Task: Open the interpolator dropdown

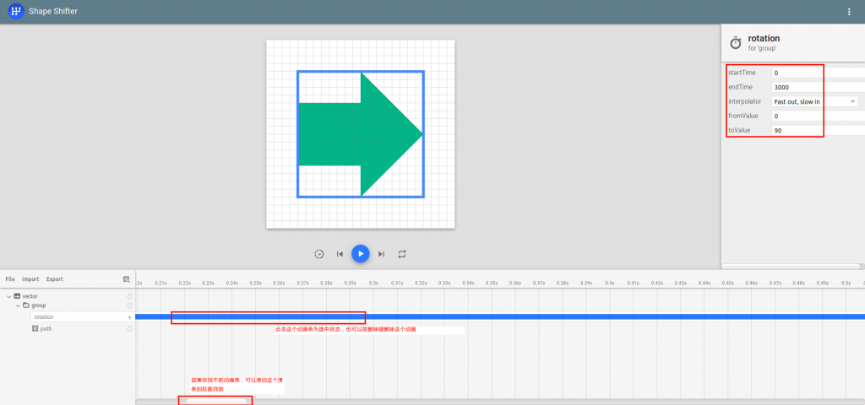Action: (814, 101)
